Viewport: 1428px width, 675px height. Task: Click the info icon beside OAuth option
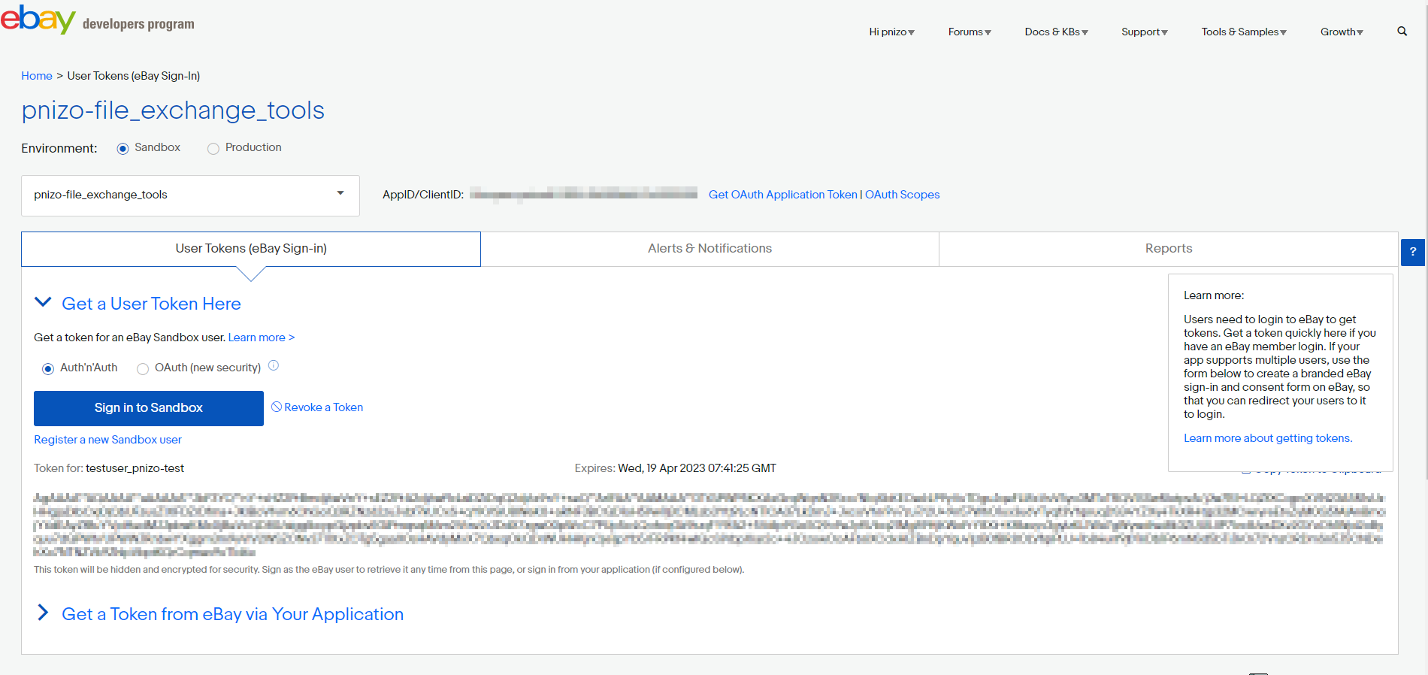point(274,366)
